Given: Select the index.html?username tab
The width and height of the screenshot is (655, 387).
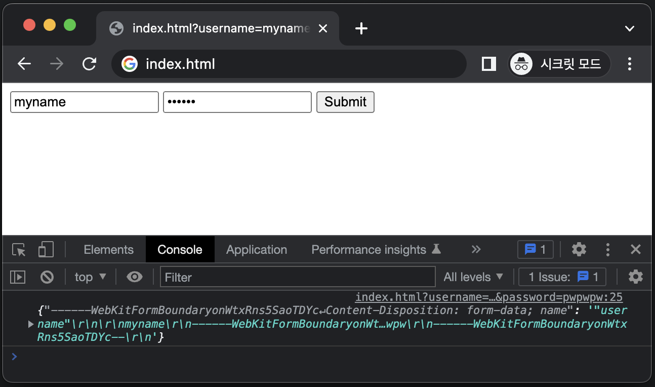Looking at the screenshot, I should pos(218,28).
